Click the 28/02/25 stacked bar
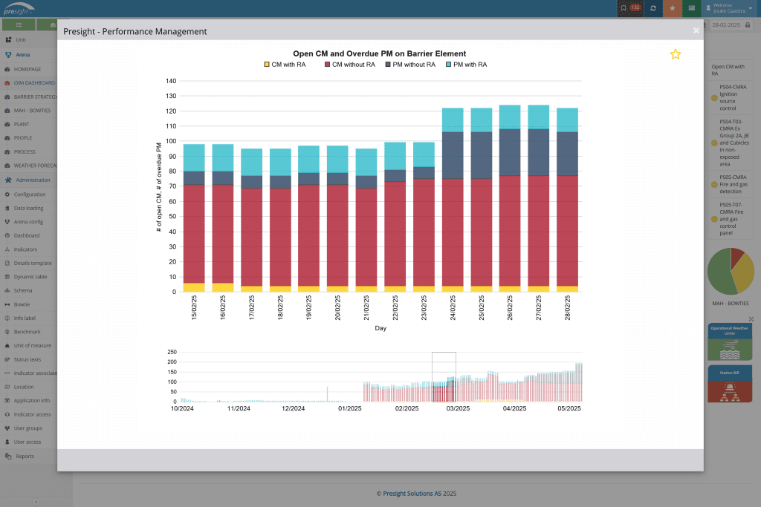The width and height of the screenshot is (761, 507). coord(567,200)
